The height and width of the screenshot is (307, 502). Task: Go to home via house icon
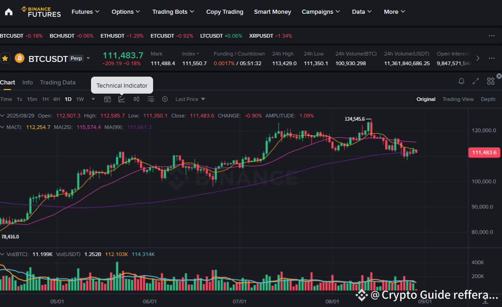point(9,12)
